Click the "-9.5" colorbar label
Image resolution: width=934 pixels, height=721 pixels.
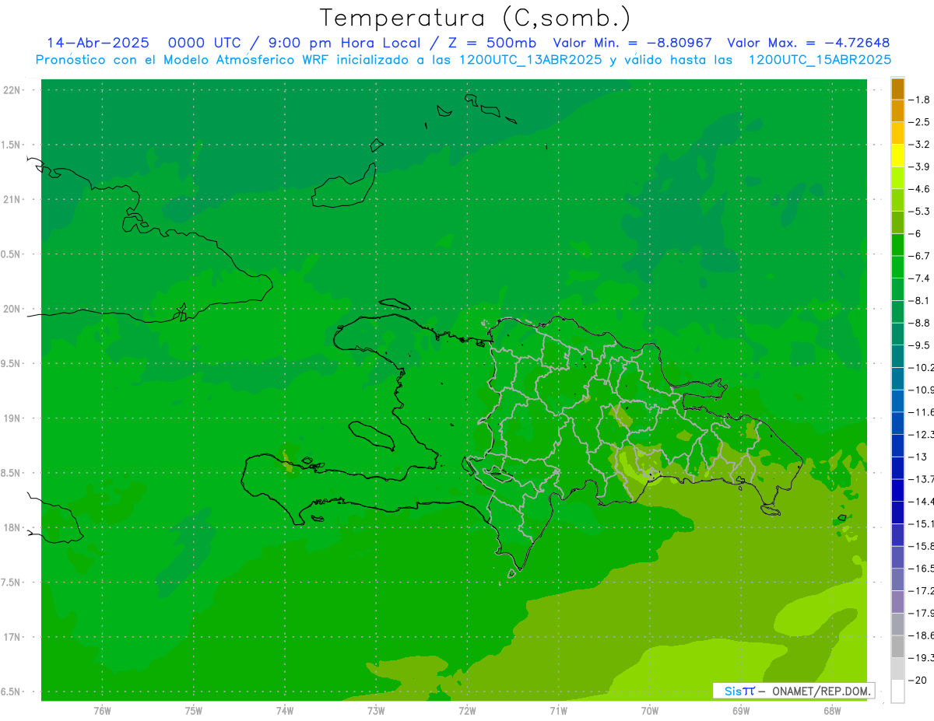tap(919, 345)
